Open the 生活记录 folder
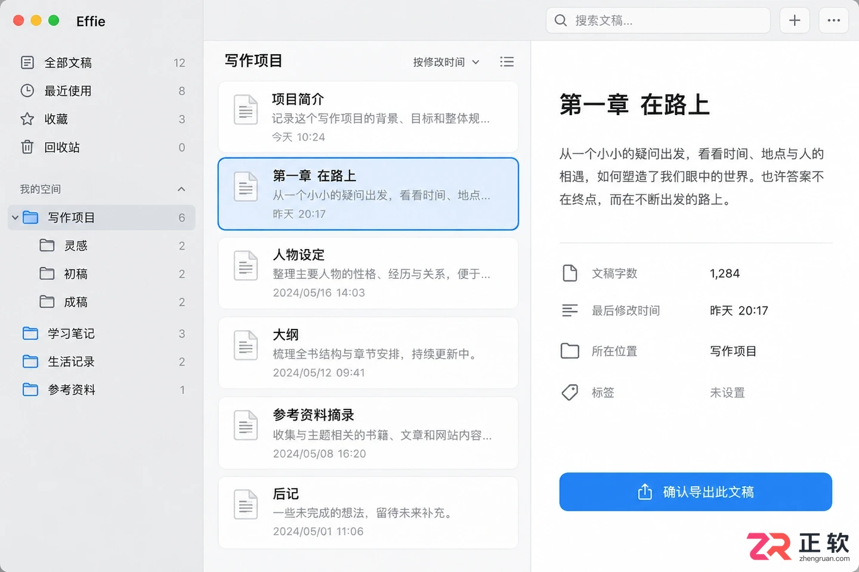This screenshot has width=859, height=572. click(x=103, y=362)
